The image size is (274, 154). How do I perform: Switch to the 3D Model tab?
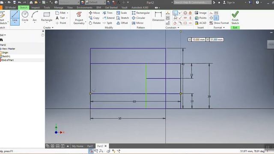point(10,8)
